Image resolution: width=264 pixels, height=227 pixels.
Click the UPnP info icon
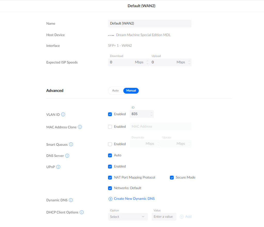coord(58,167)
